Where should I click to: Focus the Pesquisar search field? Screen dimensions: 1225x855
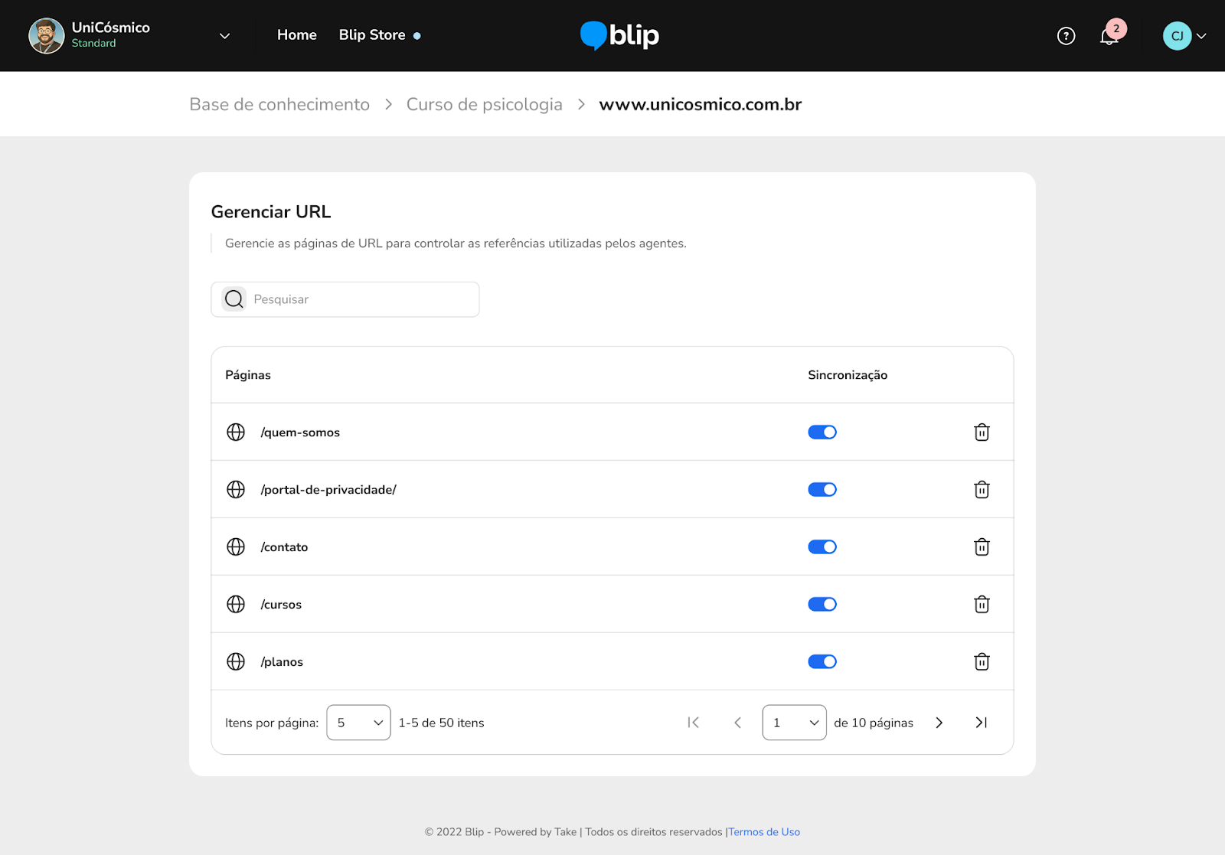click(x=360, y=299)
